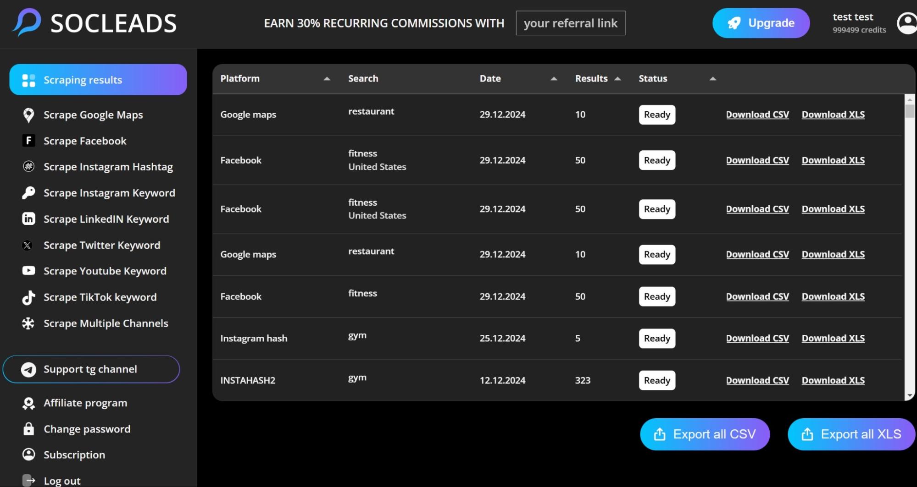
Task: Sort table by Platform column arrow
Action: [327, 79]
